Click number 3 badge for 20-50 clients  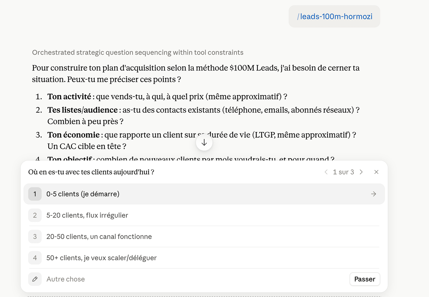[x=35, y=236]
